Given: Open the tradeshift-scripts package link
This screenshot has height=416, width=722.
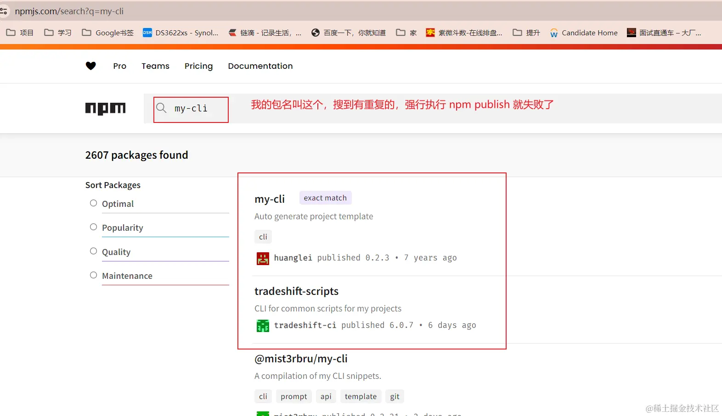Looking at the screenshot, I should tap(296, 291).
